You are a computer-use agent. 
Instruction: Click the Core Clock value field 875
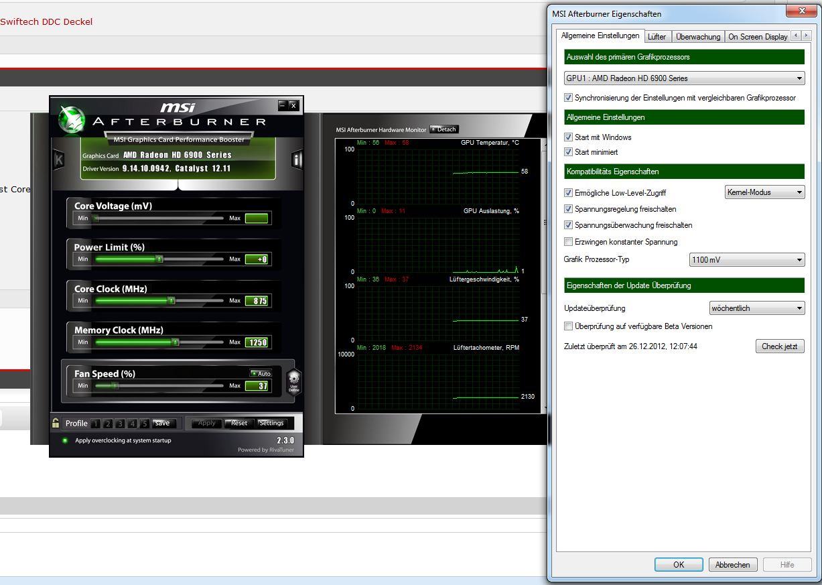[257, 301]
